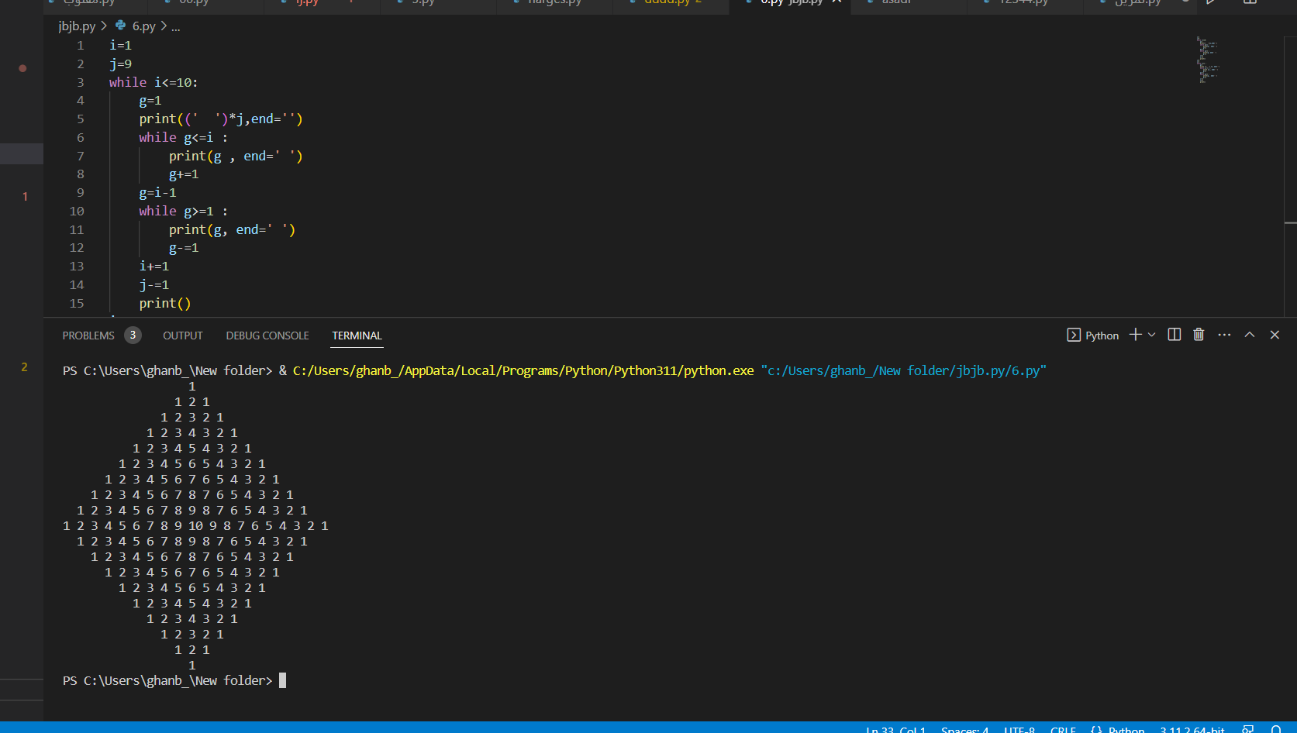
Task: Open terminal views and more actions ellipsis
Action: [1224, 335]
